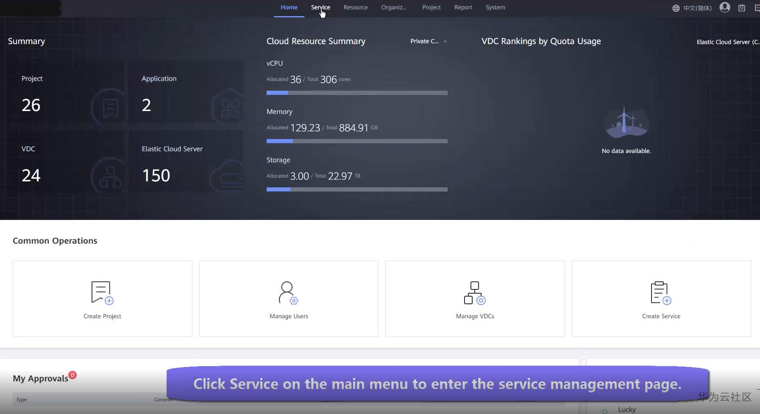Click the Create Project document icon
Viewport: 760px width, 414px height.
coord(102,293)
